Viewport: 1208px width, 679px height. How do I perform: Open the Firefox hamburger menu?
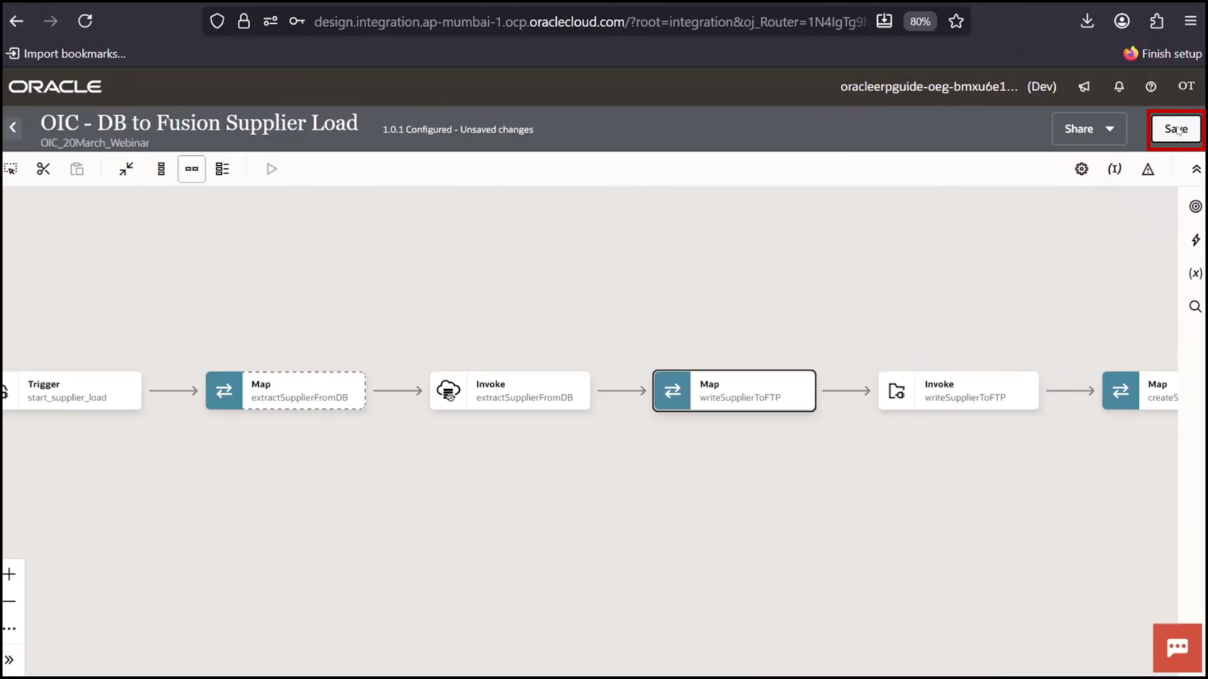pos(1190,21)
